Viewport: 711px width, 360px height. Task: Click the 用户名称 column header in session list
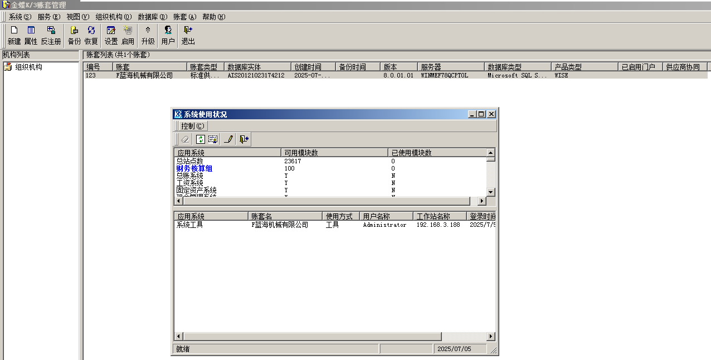tap(386, 216)
